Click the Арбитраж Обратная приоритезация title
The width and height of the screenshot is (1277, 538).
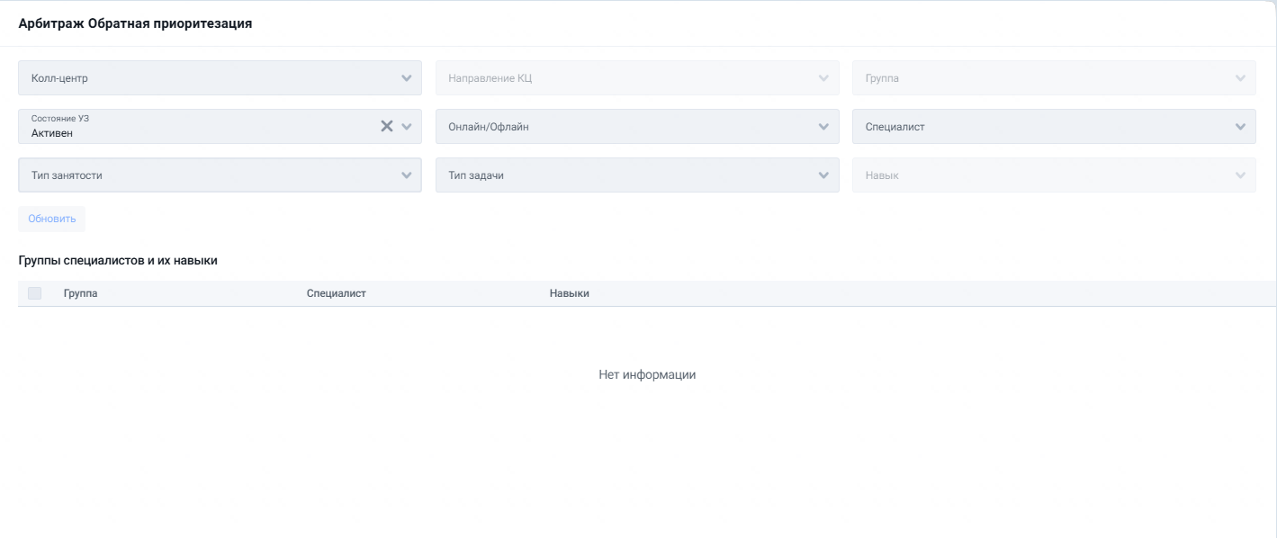(x=135, y=24)
